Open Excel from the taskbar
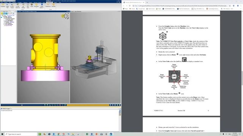This screenshot has width=243, height=136. coord(87,134)
